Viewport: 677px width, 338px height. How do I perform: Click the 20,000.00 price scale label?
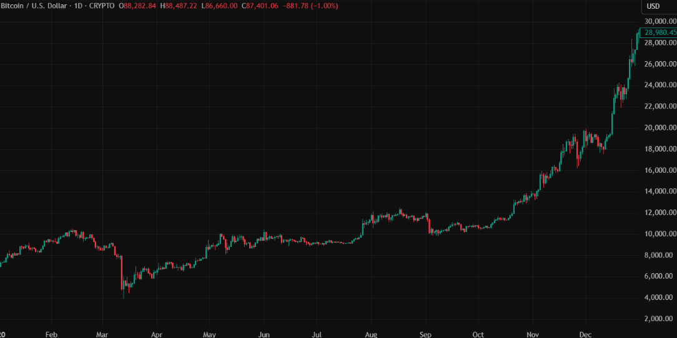tap(660, 128)
